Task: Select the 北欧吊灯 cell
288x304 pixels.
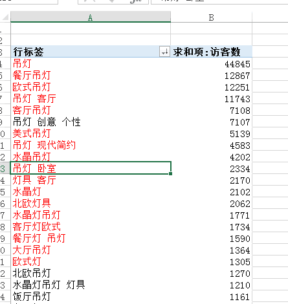Action: click(91, 273)
